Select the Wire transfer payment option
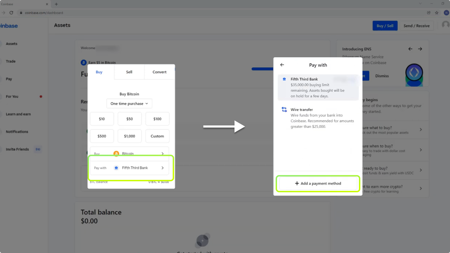This screenshot has height=253, width=450. click(x=318, y=118)
